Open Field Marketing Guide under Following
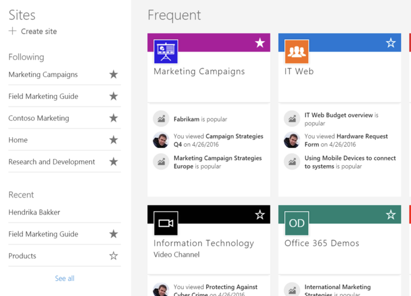 click(x=43, y=96)
